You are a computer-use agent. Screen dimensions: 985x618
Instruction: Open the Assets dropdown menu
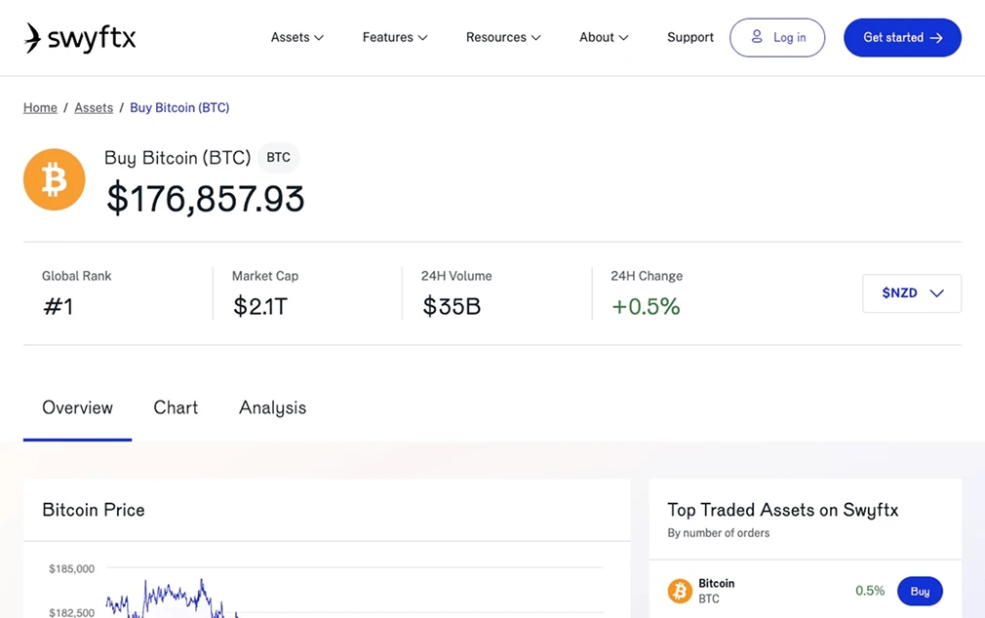[297, 38]
